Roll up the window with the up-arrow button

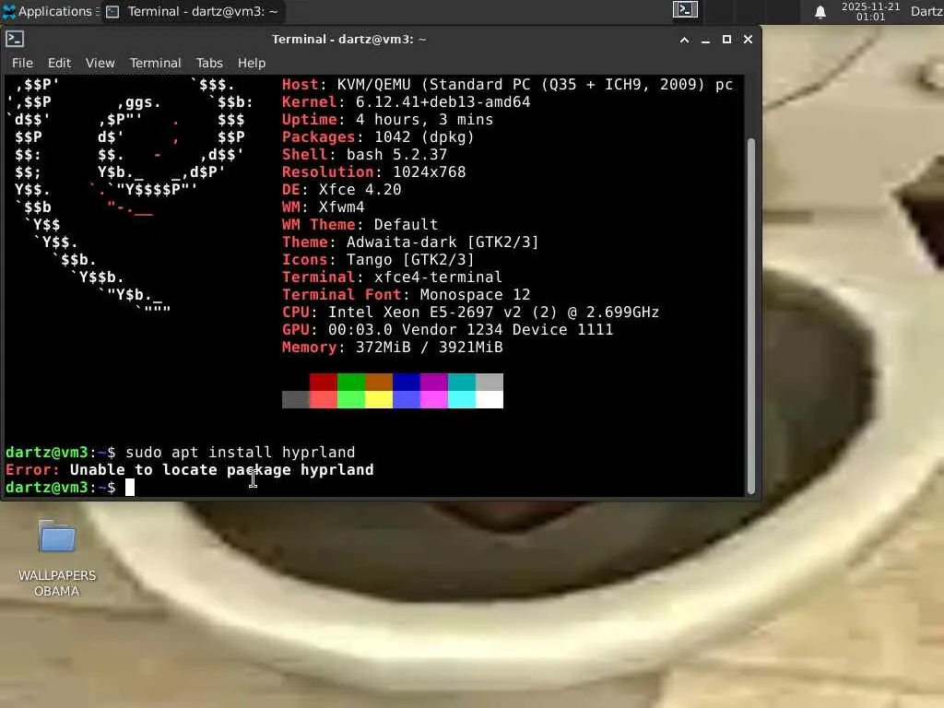(685, 40)
